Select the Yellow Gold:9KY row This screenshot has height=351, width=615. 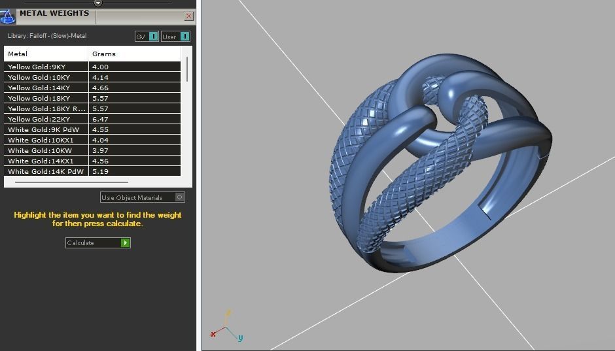point(92,67)
